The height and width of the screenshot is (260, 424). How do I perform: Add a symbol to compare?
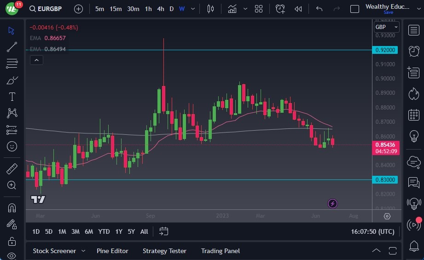pyautogui.click(x=78, y=9)
